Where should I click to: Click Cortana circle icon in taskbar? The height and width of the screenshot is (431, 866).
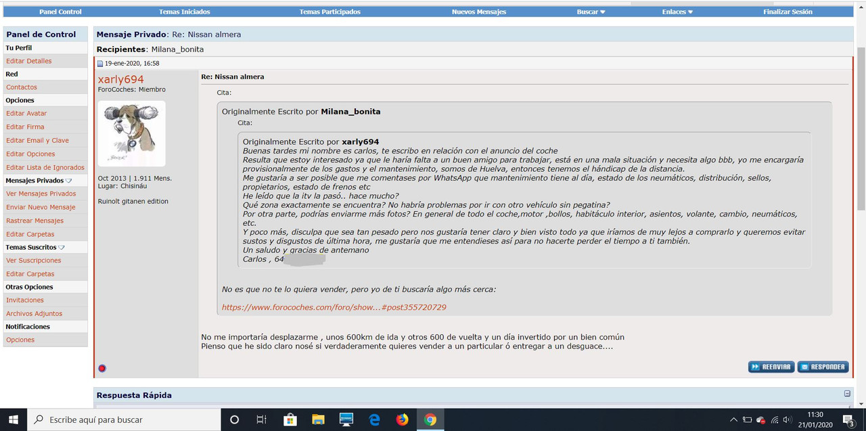tap(234, 419)
